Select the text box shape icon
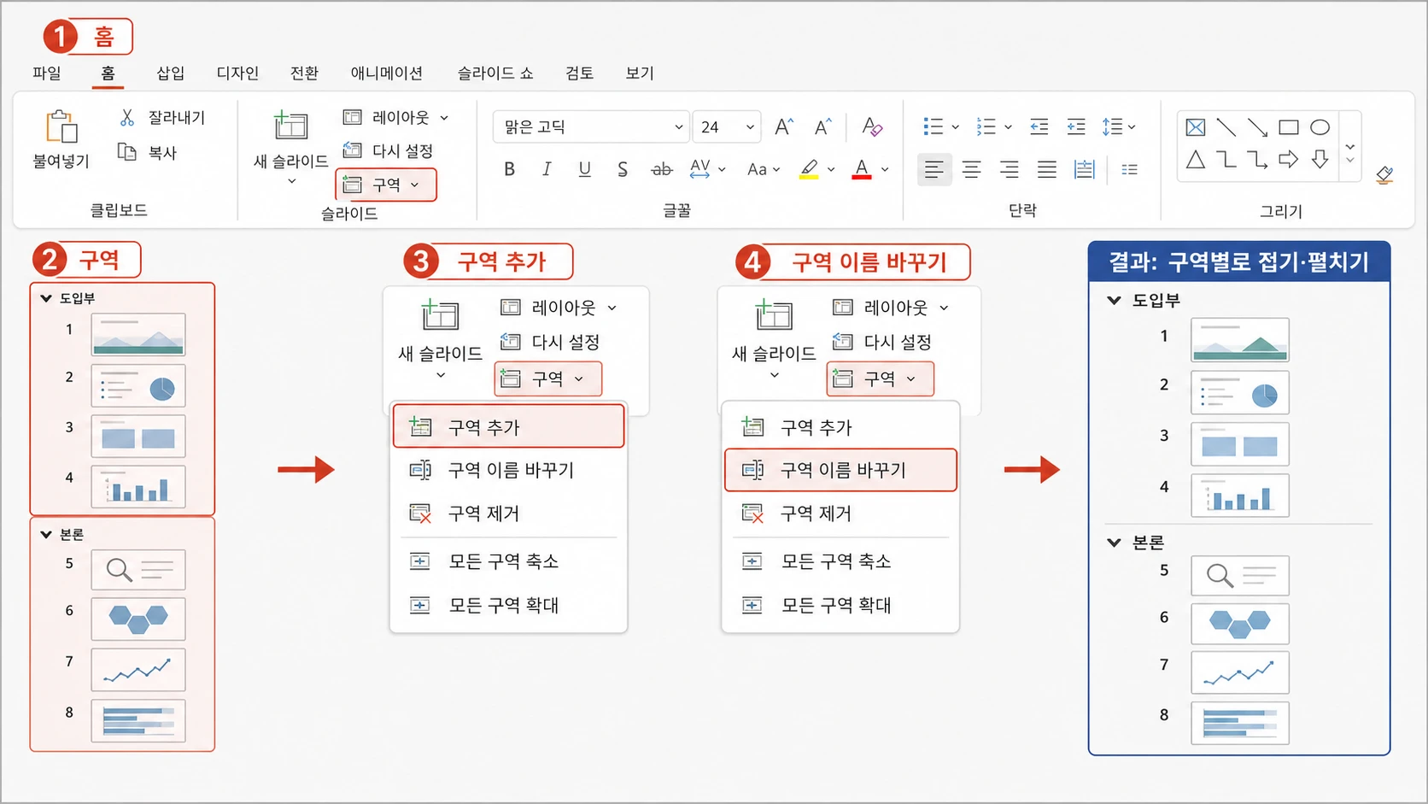1428x804 pixels. (x=1196, y=127)
